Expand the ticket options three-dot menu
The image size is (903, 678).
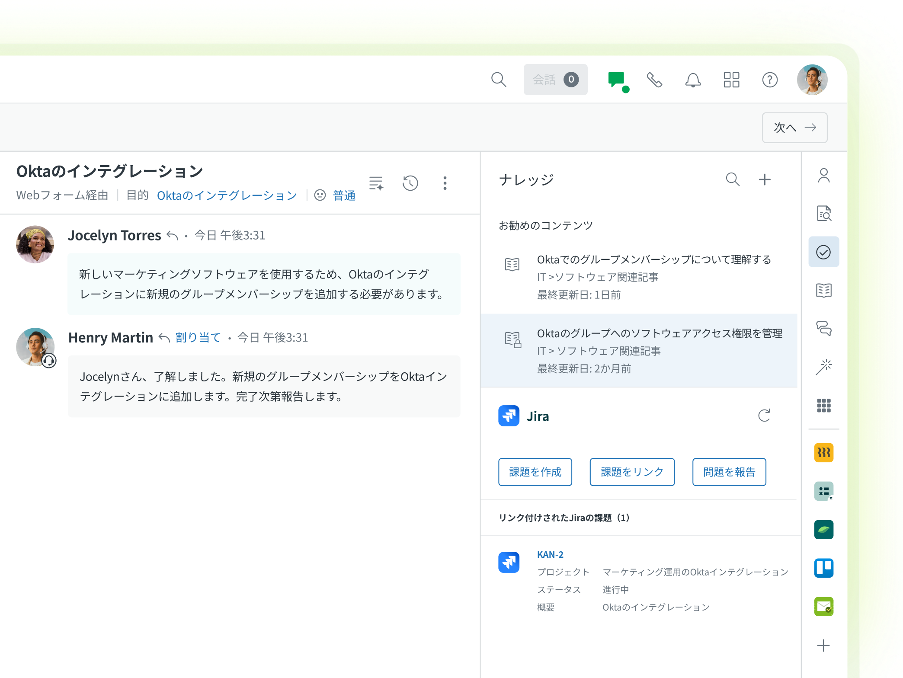445,183
